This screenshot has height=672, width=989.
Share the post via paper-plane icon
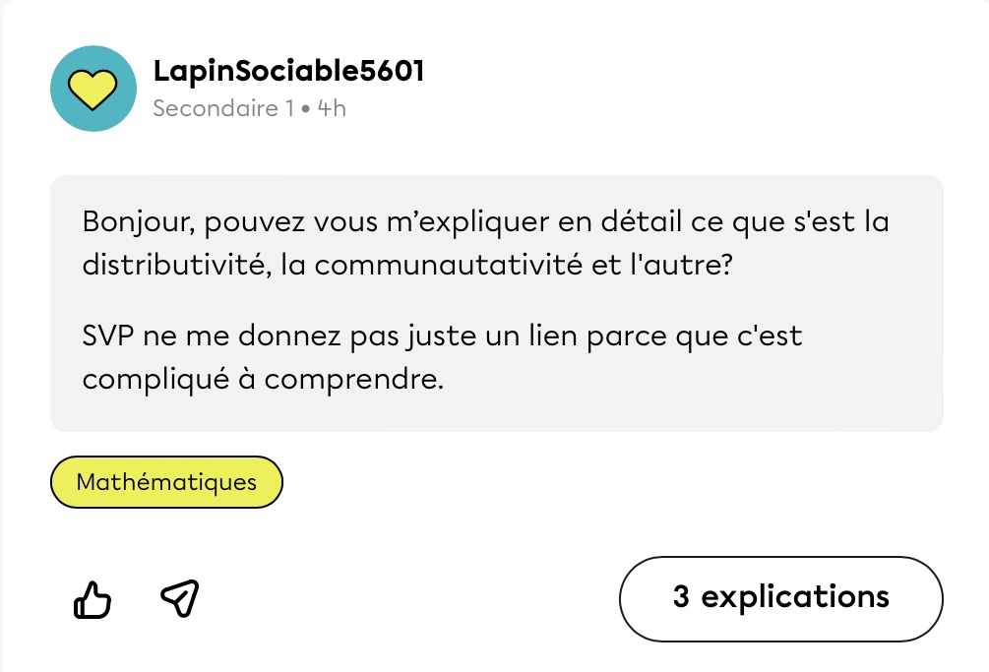coord(180,597)
